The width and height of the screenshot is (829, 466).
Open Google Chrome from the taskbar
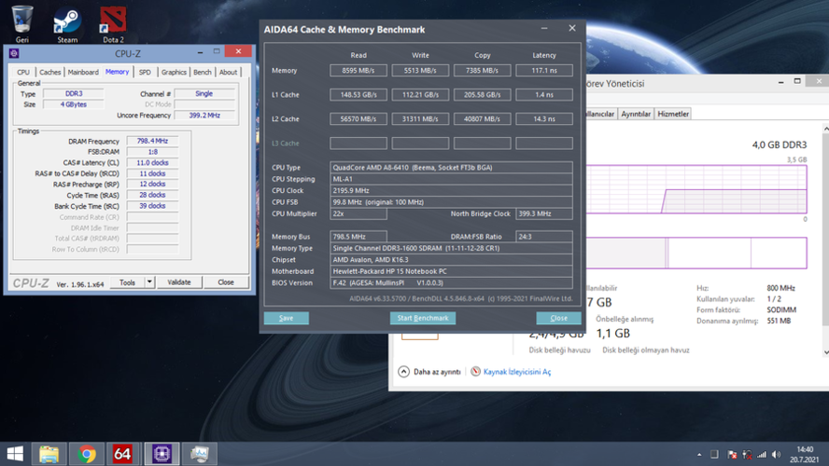(86, 454)
